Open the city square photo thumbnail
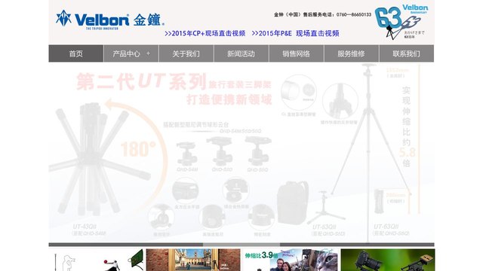The height and width of the screenshot is (271, 483). pos(193,260)
